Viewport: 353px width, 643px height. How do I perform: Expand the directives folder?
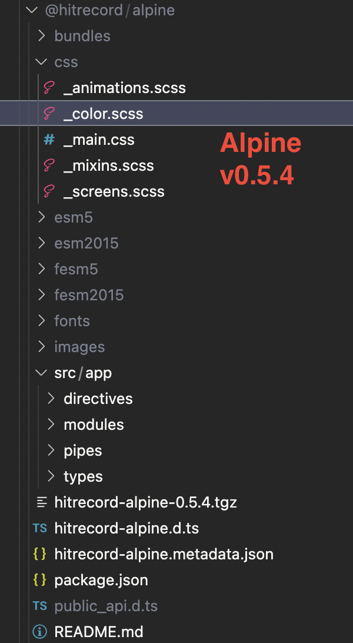pos(51,399)
